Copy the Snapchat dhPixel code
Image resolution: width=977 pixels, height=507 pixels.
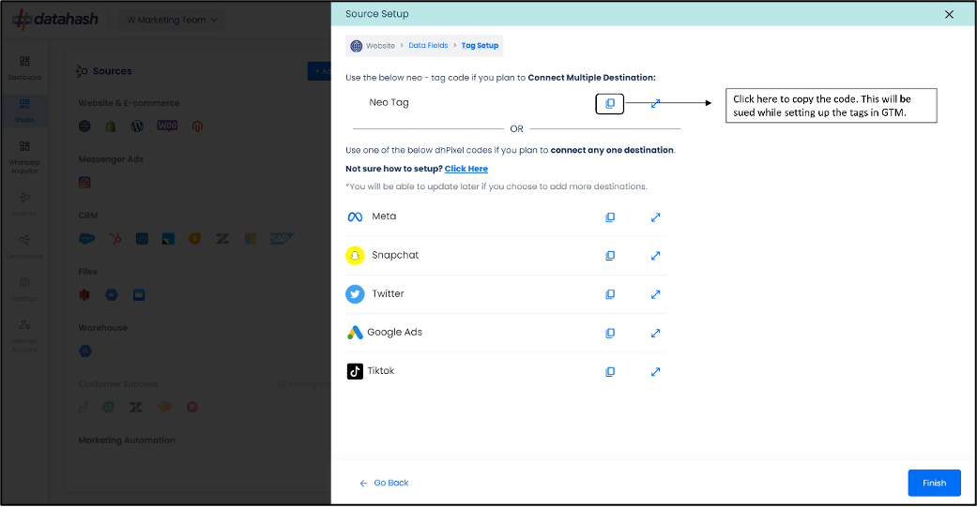click(x=610, y=256)
